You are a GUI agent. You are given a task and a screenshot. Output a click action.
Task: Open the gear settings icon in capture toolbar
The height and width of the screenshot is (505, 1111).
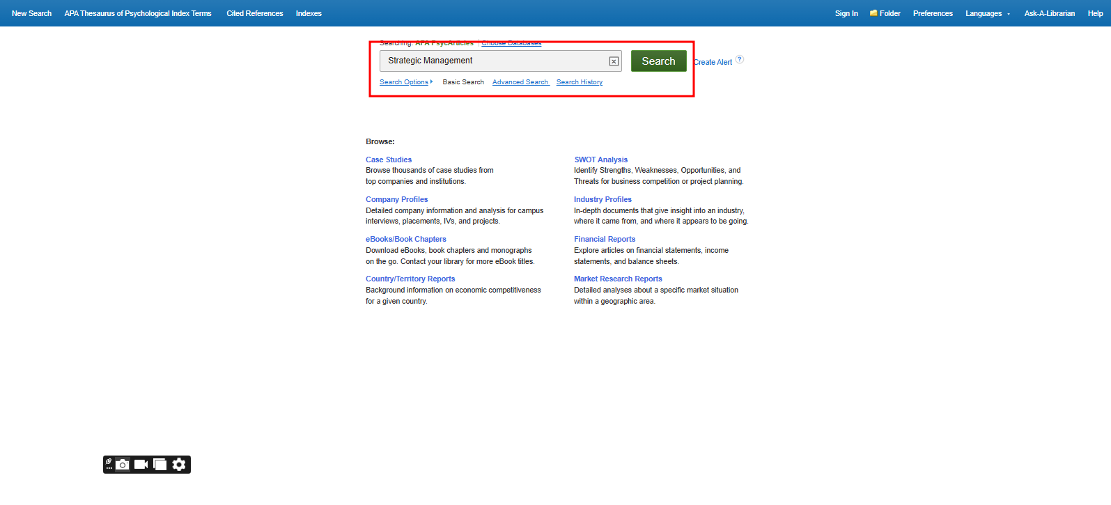click(179, 465)
